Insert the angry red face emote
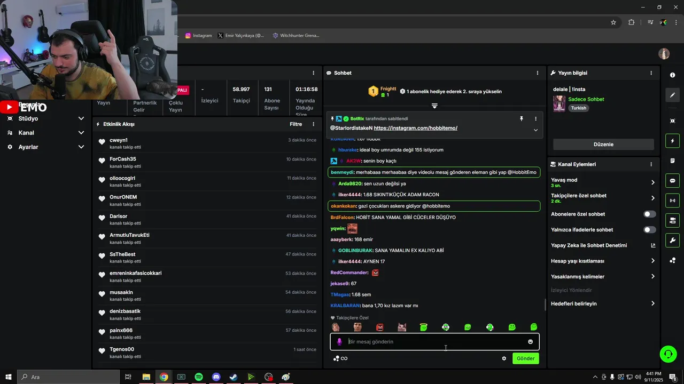684x384 pixels. pyautogui.click(x=379, y=327)
